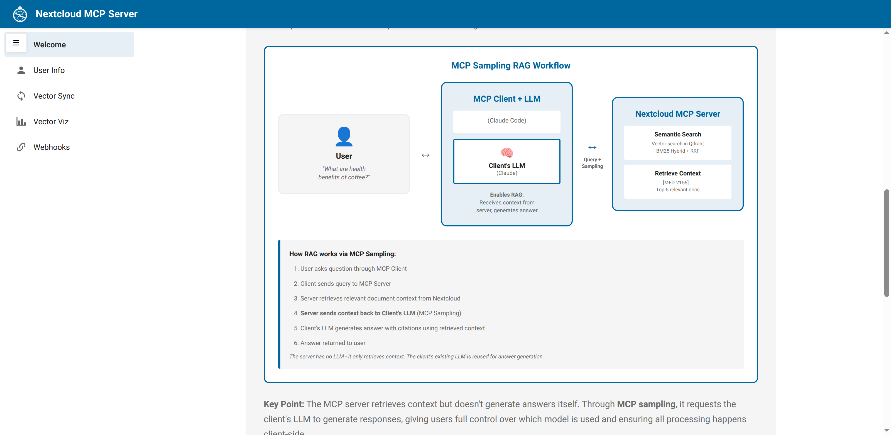Click step 3 about retrieving document context
The height and width of the screenshot is (435, 891).
click(380, 298)
